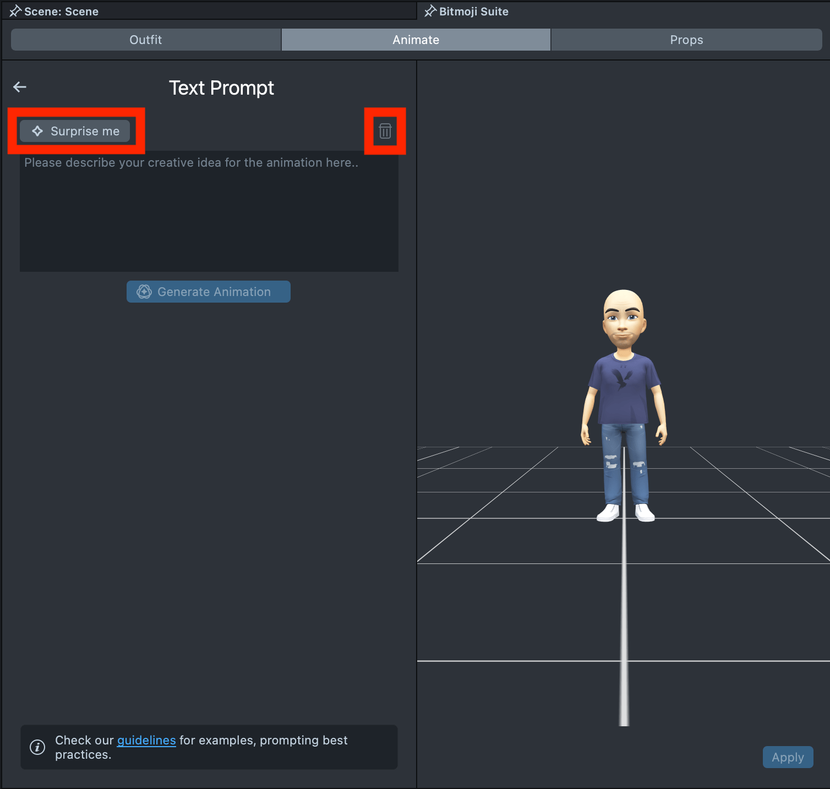Click the sparkle icon on Surprise me
This screenshot has width=830, height=789.
click(37, 131)
